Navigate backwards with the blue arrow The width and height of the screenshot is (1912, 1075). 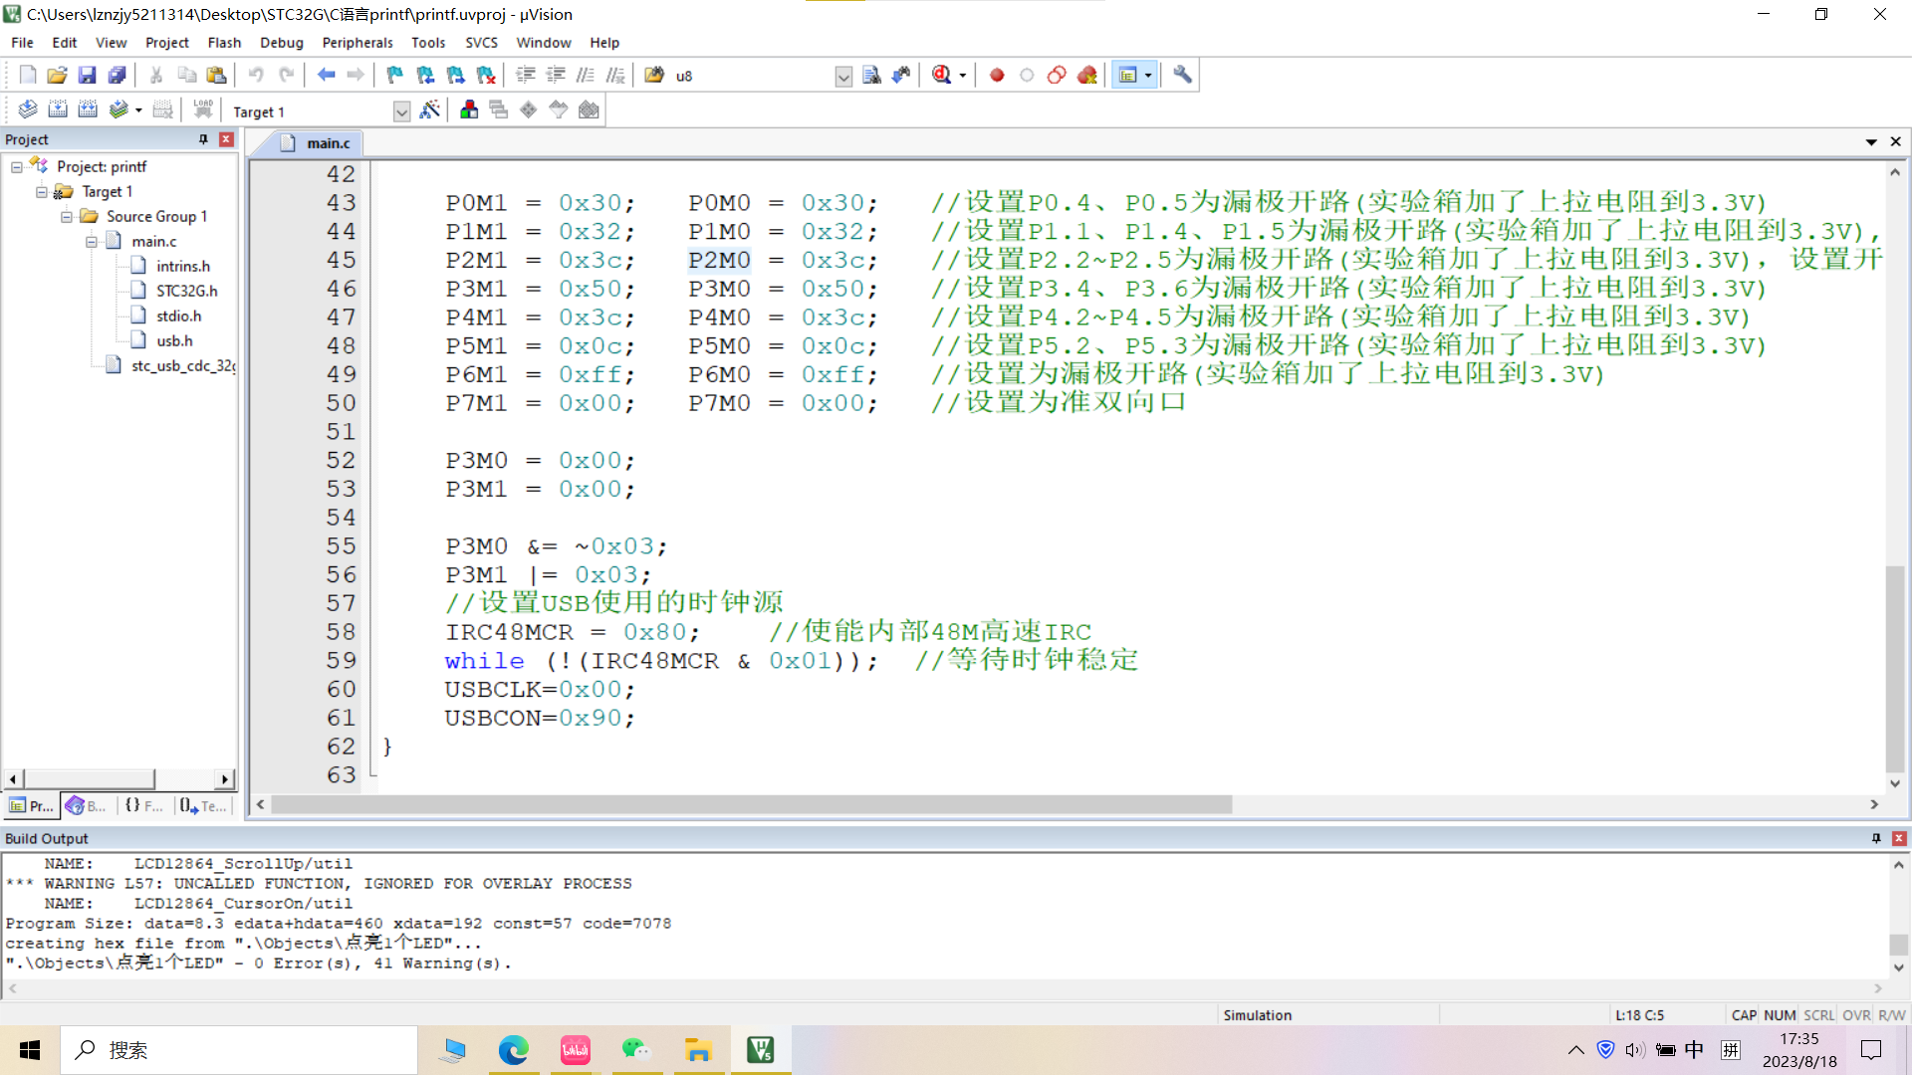click(x=326, y=75)
